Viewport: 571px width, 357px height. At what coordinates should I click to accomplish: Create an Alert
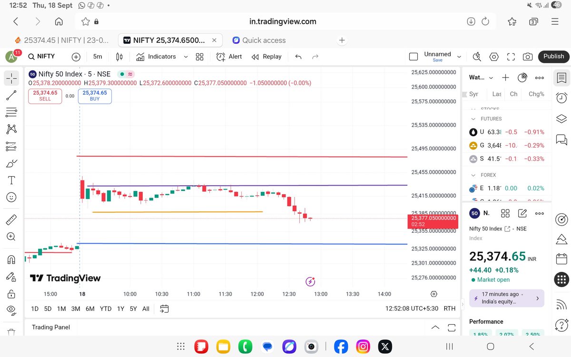coord(229,57)
